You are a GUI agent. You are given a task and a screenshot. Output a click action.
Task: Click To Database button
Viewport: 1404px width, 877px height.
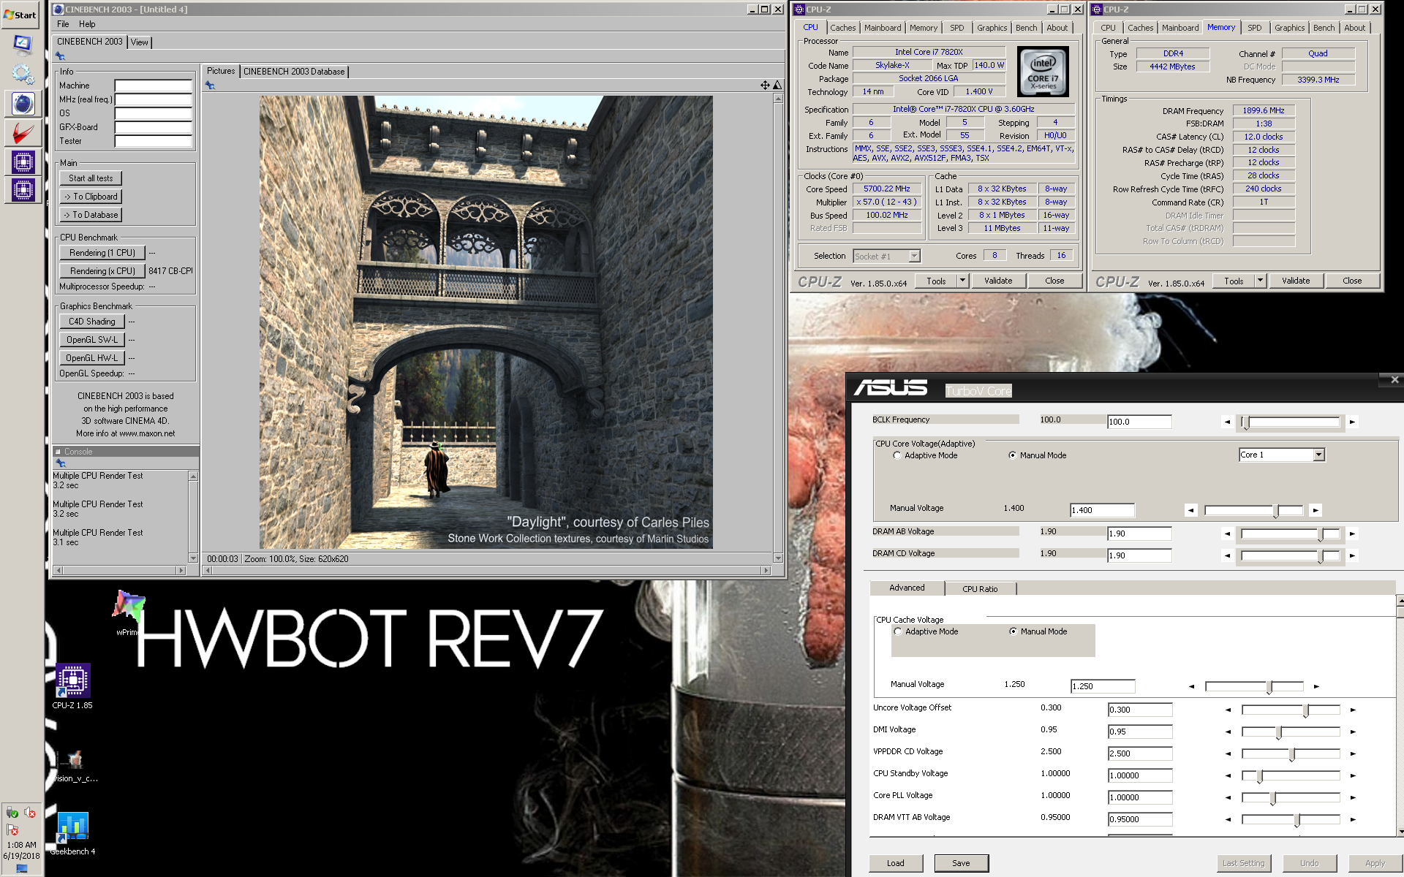pyautogui.click(x=91, y=215)
